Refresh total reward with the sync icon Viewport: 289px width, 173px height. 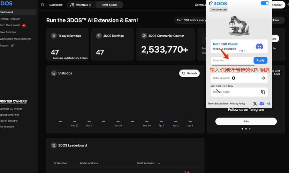(x=264, y=78)
